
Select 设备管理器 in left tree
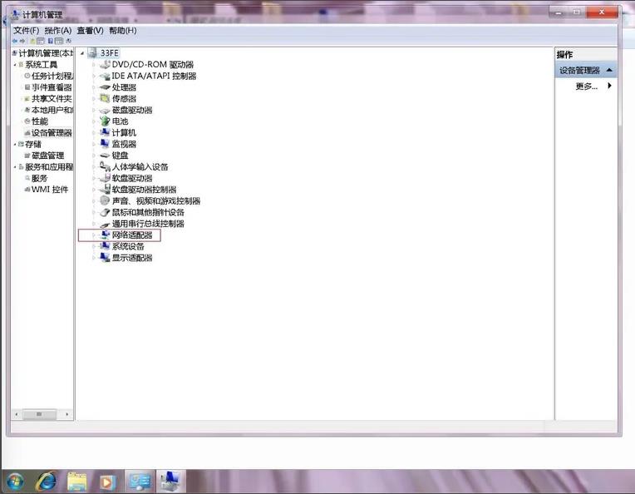coord(52,132)
